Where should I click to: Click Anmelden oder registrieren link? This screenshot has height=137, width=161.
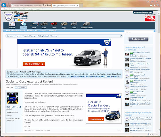click(143, 12)
